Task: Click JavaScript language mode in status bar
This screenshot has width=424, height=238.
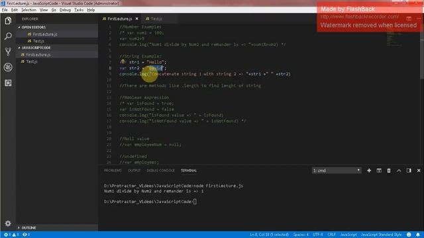Action: [x=348, y=235]
